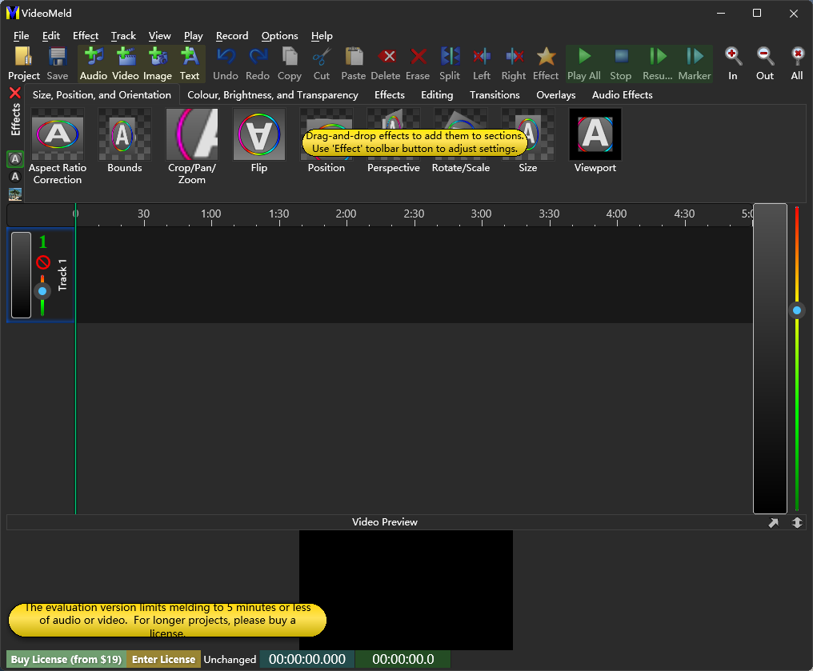813x671 pixels.
Task: Click the Enter License button
Action: tap(163, 660)
